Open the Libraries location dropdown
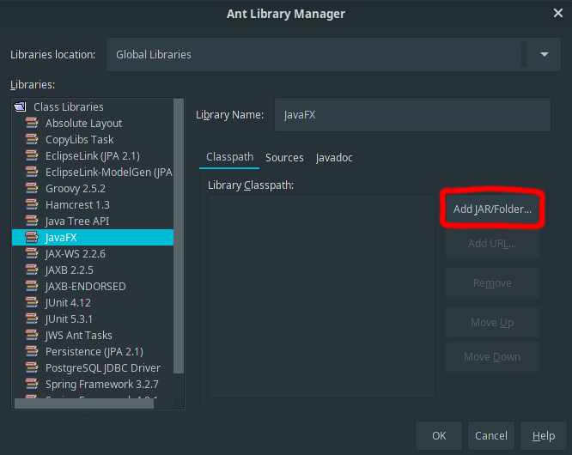Screen dimensions: 572x455 click(544, 55)
